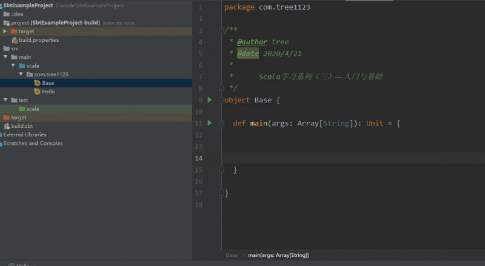Fold the object Base block at line 9
This screenshot has height=266, width=485.
click(221, 100)
